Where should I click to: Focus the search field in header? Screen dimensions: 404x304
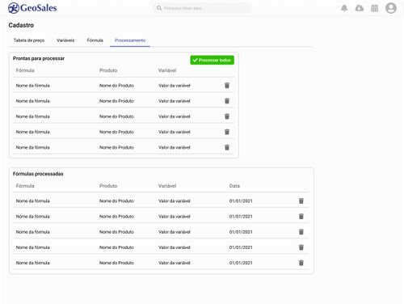pyautogui.click(x=202, y=8)
